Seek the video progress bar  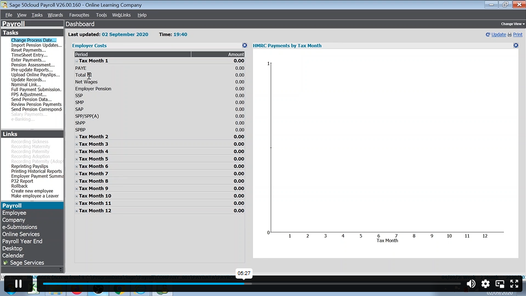point(251,284)
